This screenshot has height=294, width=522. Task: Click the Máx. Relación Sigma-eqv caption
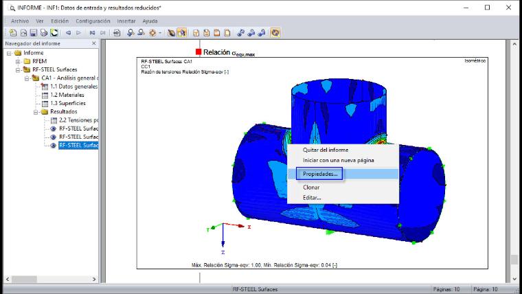(264, 265)
